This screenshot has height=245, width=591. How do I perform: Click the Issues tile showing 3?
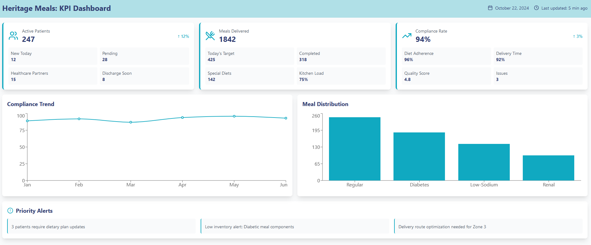[x=538, y=76]
